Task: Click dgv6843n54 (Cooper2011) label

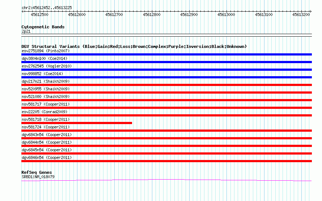Action: click(x=47, y=135)
